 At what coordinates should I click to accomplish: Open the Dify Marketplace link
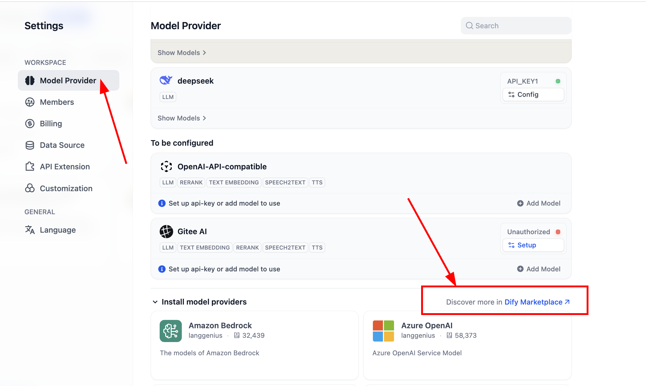537,302
